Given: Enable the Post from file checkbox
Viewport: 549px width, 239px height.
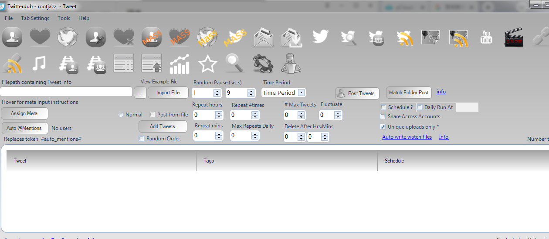Looking at the screenshot, I should point(152,115).
